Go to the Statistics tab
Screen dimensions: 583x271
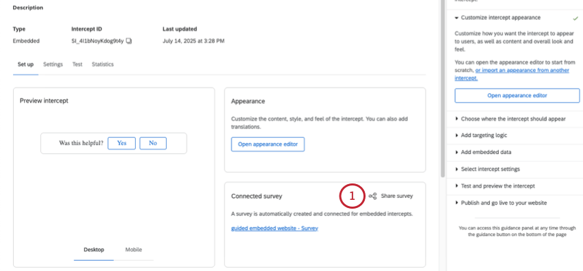coord(103,64)
